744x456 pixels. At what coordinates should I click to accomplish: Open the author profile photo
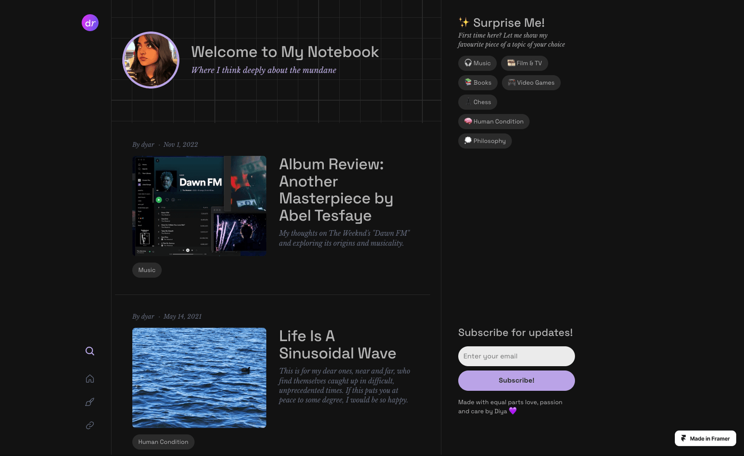click(x=151, y=60)
